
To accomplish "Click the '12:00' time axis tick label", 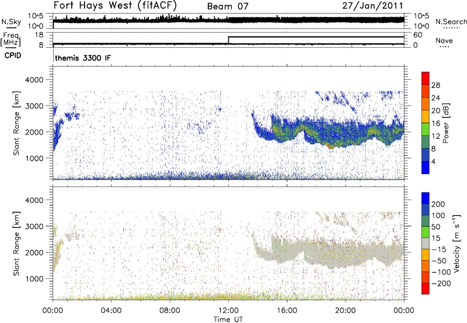I will click(228, 311).
